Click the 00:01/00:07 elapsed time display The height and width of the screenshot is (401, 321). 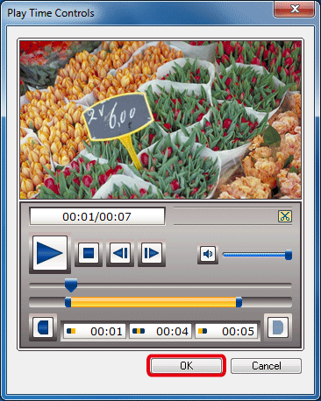tap(97, 216)
